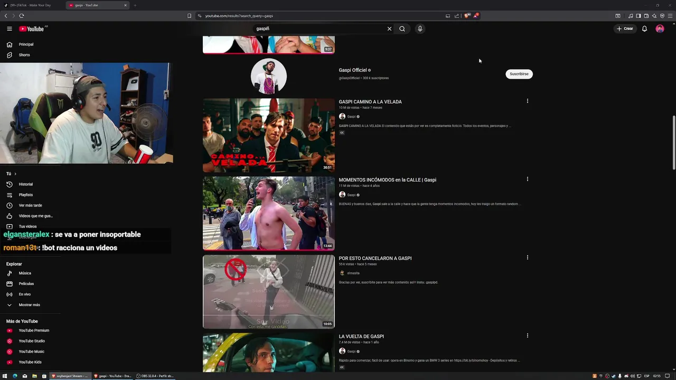This screenshot has height=380, width=676.
Task: Click the Crear button
Action: [625, 29]
